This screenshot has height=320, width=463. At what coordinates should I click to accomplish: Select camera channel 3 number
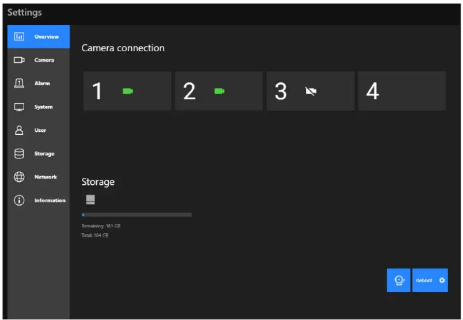(x=281, y=91)
